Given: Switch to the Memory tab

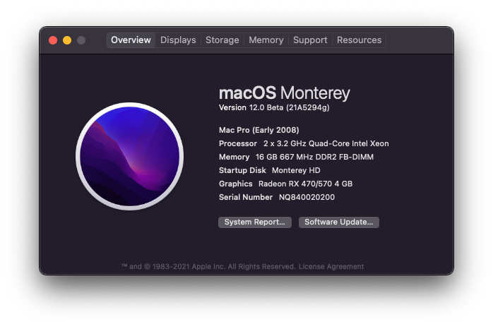Looking at the screenshot, I should click(x=266, y=40).
